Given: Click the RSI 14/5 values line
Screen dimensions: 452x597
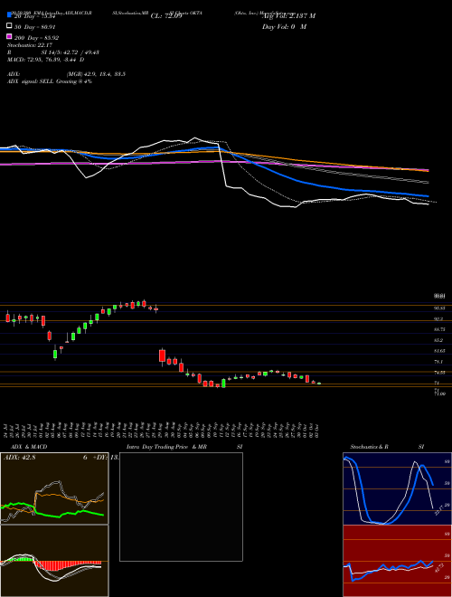Looking at the screenshot, I should tap(53, 52).
